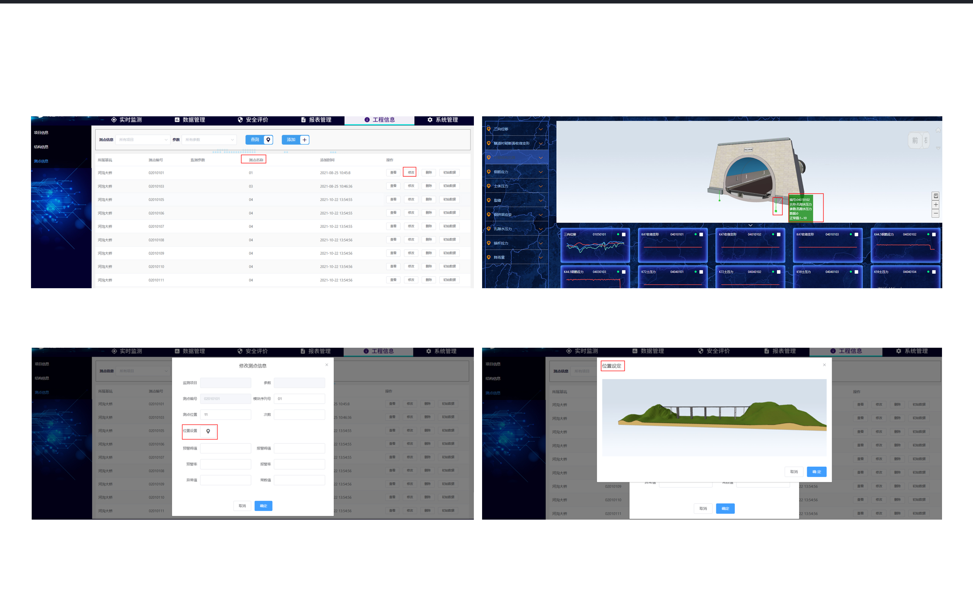Viewport: 973px width, 608px height.
Task: Expand the 钢筋应力 sidebar category
Action: pyautogui.click(x=540, y=172)
